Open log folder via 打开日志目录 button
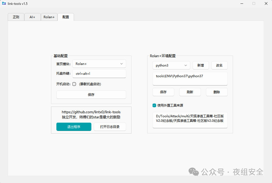Image resolution: width=272 pixels, height=183 pixels. (110, 127)
